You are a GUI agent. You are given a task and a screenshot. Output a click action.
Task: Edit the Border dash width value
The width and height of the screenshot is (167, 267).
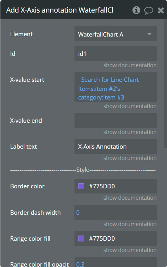click(115, 212)
